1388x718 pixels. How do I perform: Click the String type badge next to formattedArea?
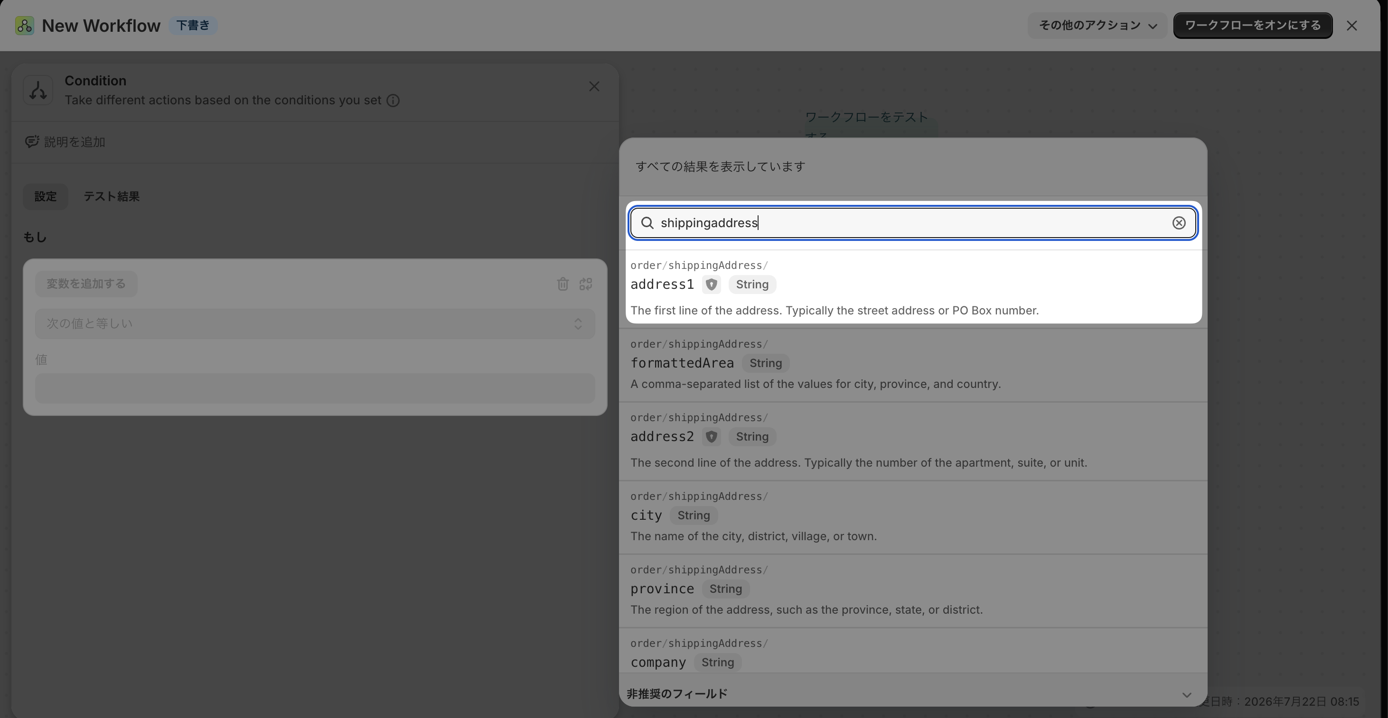tap(766, 363)
